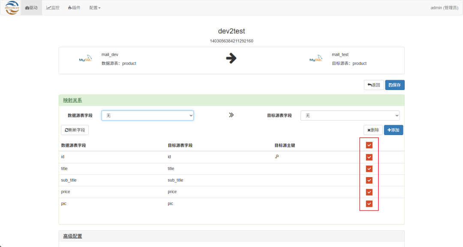This screenshot has height=247, width=463.
Task: Click the 返回 back button
Action: [x=374, y=85]
